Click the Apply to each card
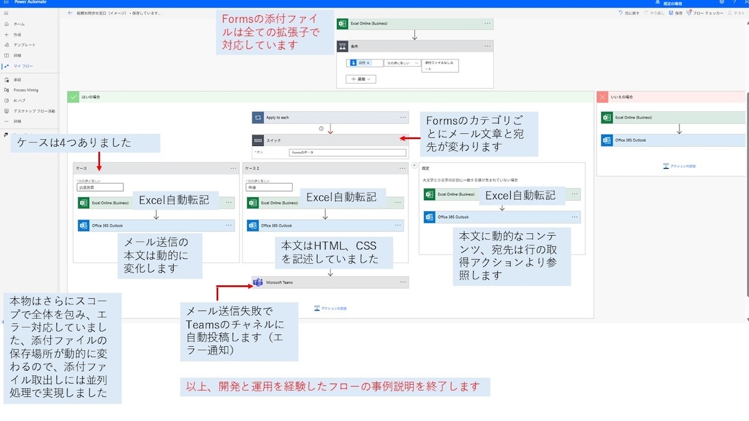Viewport: 749px width, 421px height. pos(330,117)
